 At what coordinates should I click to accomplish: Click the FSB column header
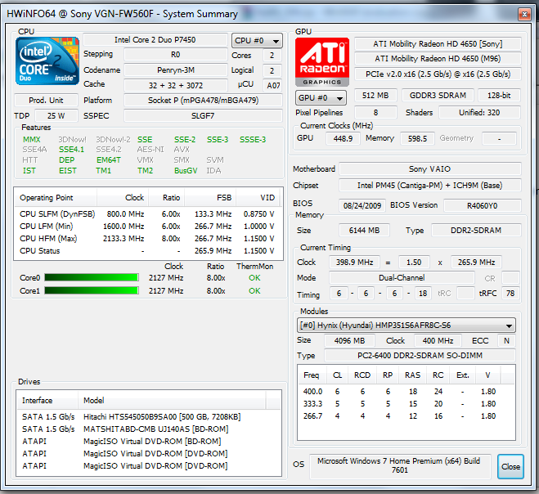click(210, 198)
